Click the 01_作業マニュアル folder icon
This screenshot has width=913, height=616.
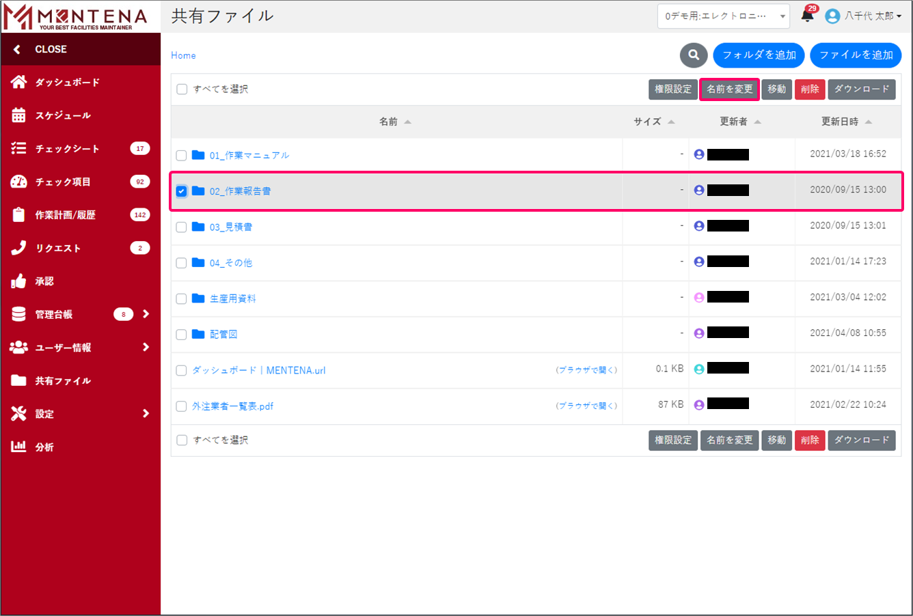point(198,155)
